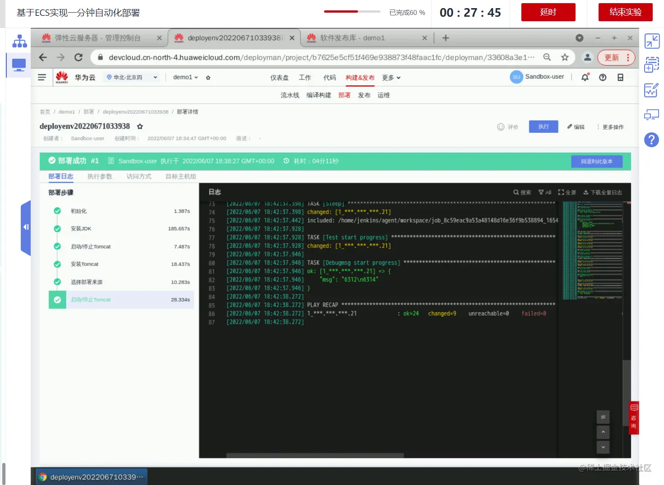Click the zoom magnifier icon in address bar

pyautogui.click(x=547, y=57)
